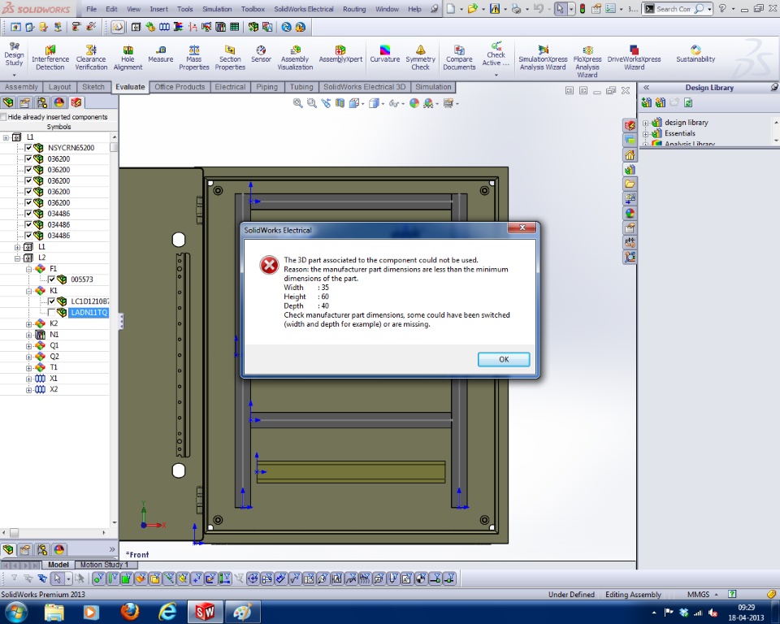Click the Sensor tool

click(x=261, y=54)
